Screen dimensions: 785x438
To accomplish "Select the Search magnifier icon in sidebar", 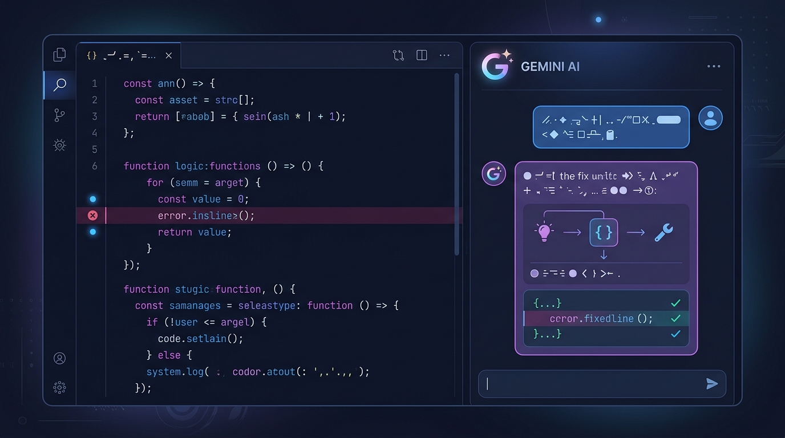I will (59, 86).
